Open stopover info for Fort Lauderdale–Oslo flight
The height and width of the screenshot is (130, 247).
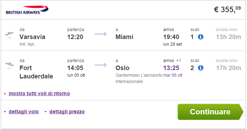pos(200,68)
